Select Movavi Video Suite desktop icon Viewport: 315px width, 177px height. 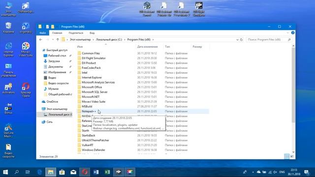pyautogui.click(x=26, y=49)
